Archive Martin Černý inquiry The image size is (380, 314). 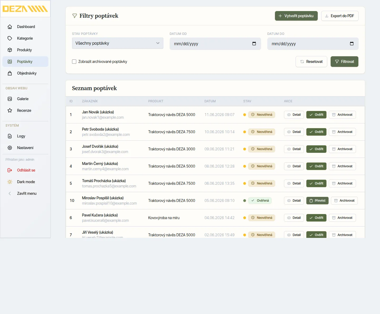coord(342,166)
